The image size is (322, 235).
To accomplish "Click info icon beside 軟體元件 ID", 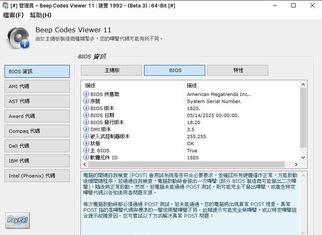I will 86,158.
